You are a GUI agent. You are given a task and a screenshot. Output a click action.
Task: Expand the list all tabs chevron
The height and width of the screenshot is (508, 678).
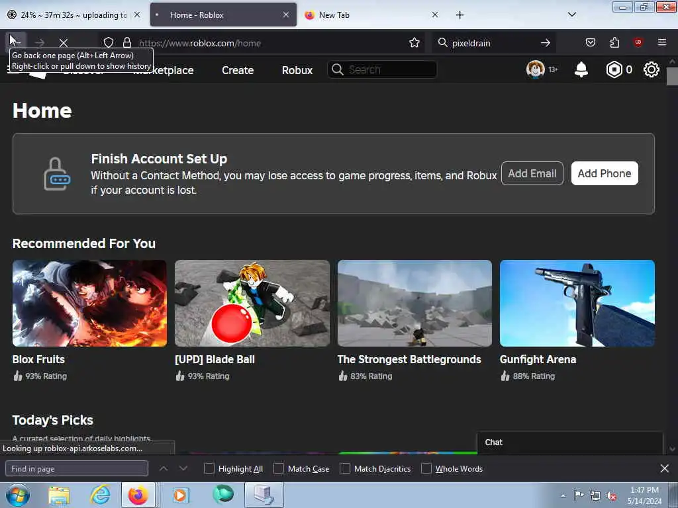tap(571, 15)
